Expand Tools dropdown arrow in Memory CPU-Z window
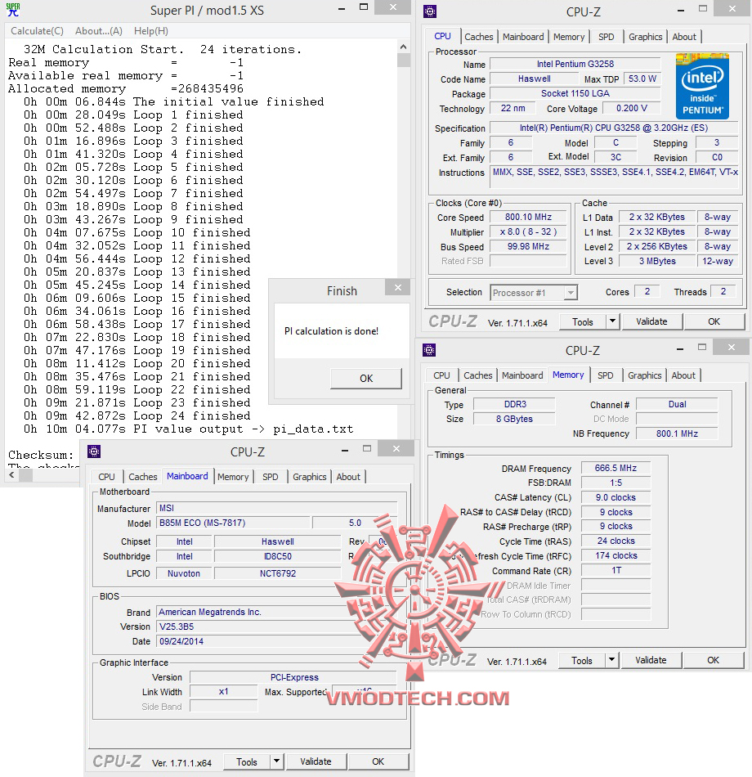The height and width of the screenshot is (777, 752). click(611, 660)
